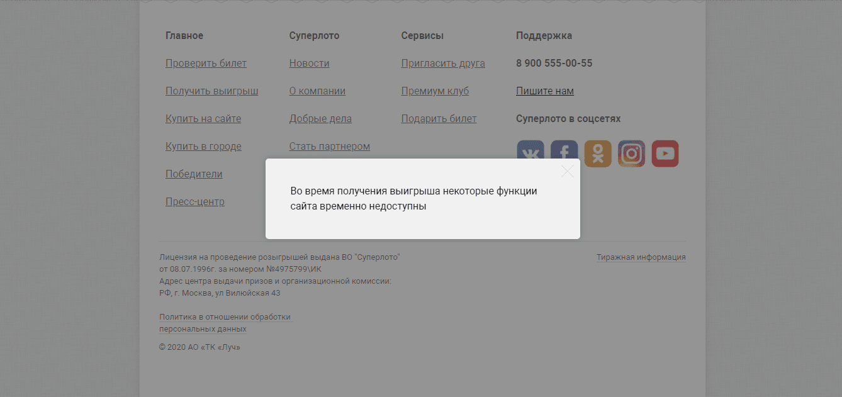Image resolution: width=842 pixels, height=397 pixels.
Task: Go to the Новости page
Action: pyautogui.click(x=309, y=64)
